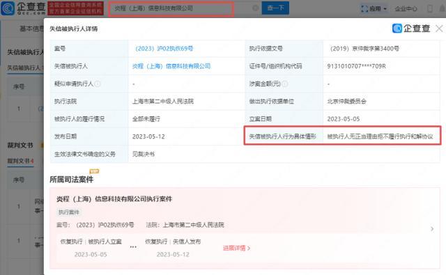The width and height of the screenshot is (446, 275).
Task: Click the search box containing 炎程（上海）信息科技有限公司
Action: pyautogui.click(x=171, y=8)
